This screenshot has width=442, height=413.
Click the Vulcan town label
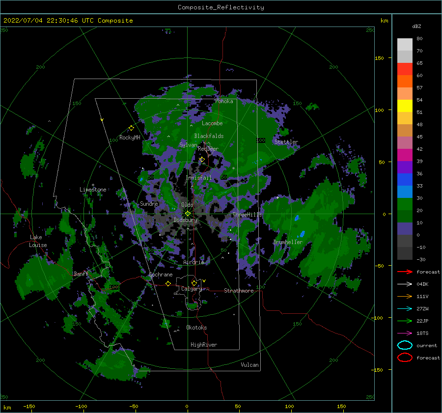point(250,365)
